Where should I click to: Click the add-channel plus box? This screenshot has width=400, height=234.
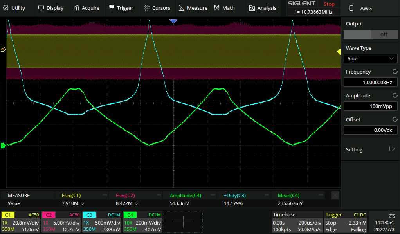(183, 222)
